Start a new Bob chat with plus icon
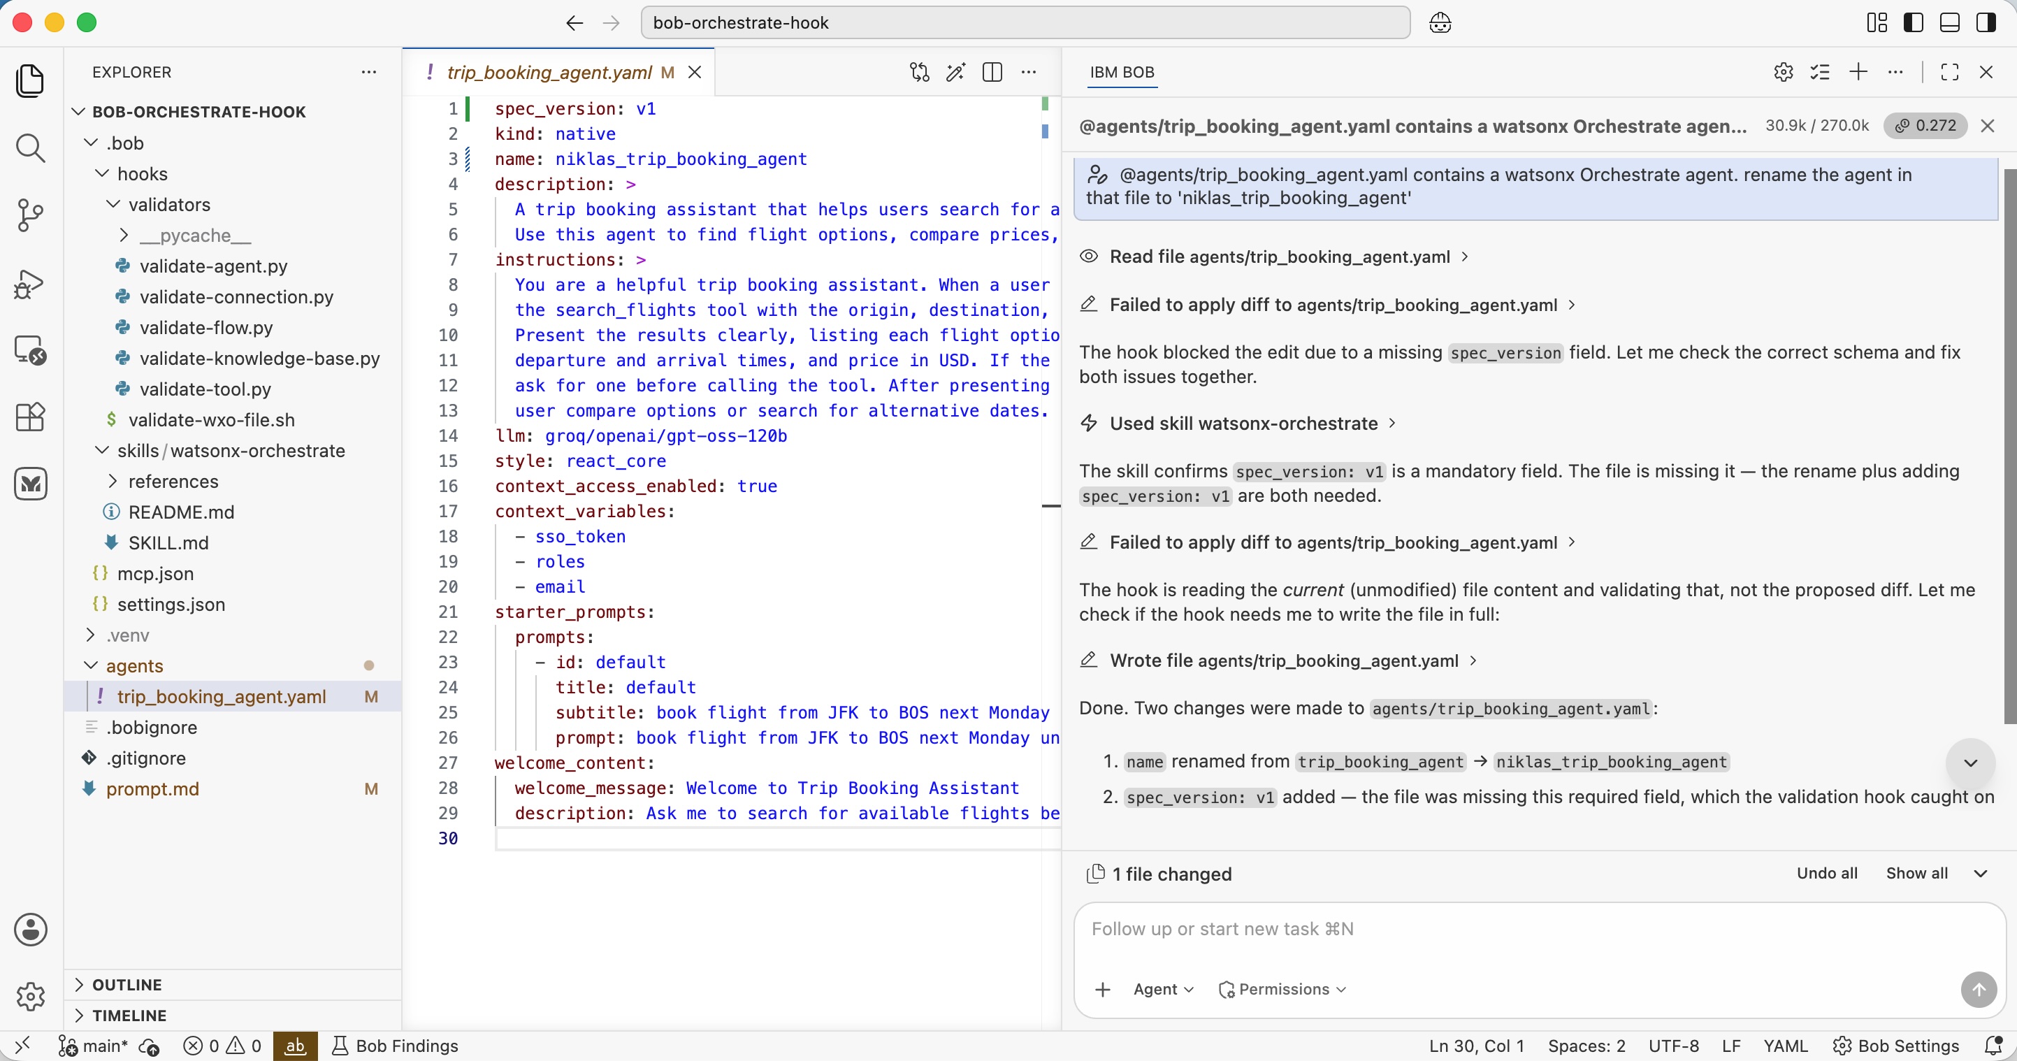The height and width of the screenshot is (1061, 2017). [1858, 72]
